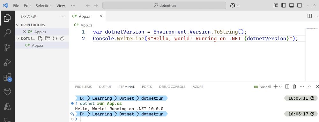Open terminal panel more actions
This screenshot has height=122, width=319.
pos(302,87)
